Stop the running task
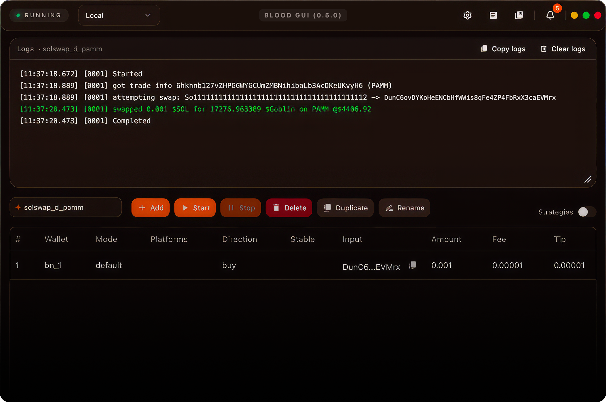The width and height of the screenshot is (606, 402). 241,208
